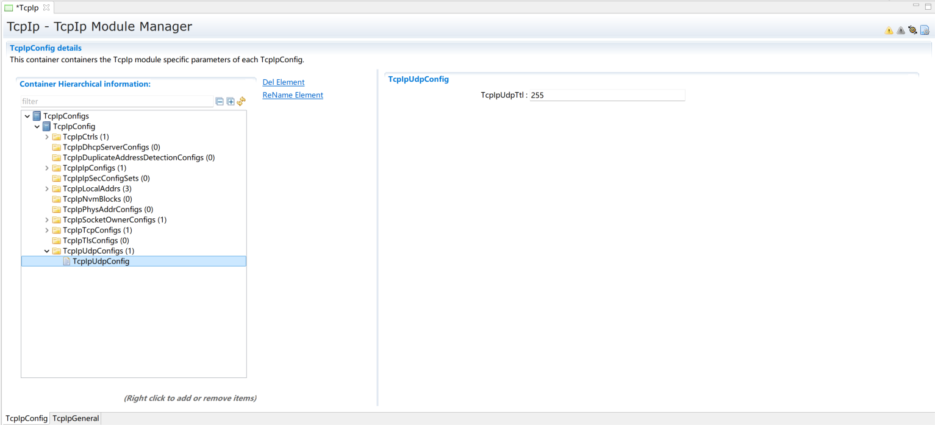This screenshot has width=935, height=425.
Task: Select the TcpIpConfig bottom tab
Action: click(26, 418)
